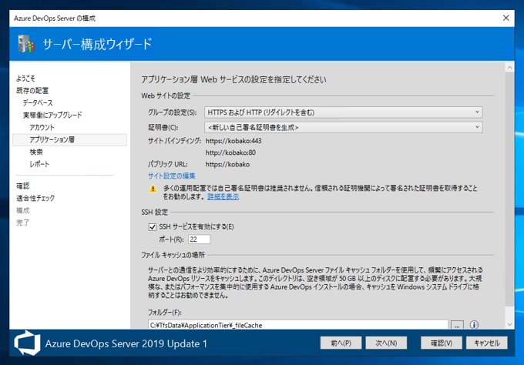Open the 証明書 dropdown

tap(343, 127)
